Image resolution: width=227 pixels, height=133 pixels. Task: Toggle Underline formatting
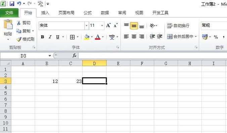58,37
